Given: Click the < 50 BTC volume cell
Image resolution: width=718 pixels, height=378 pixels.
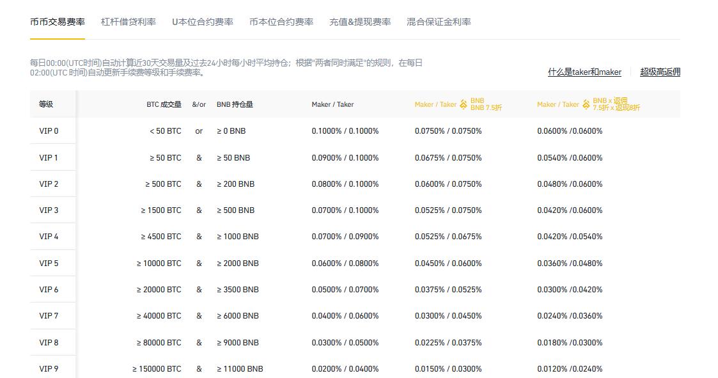Looking at the screenshot, I should coord(166,131).
